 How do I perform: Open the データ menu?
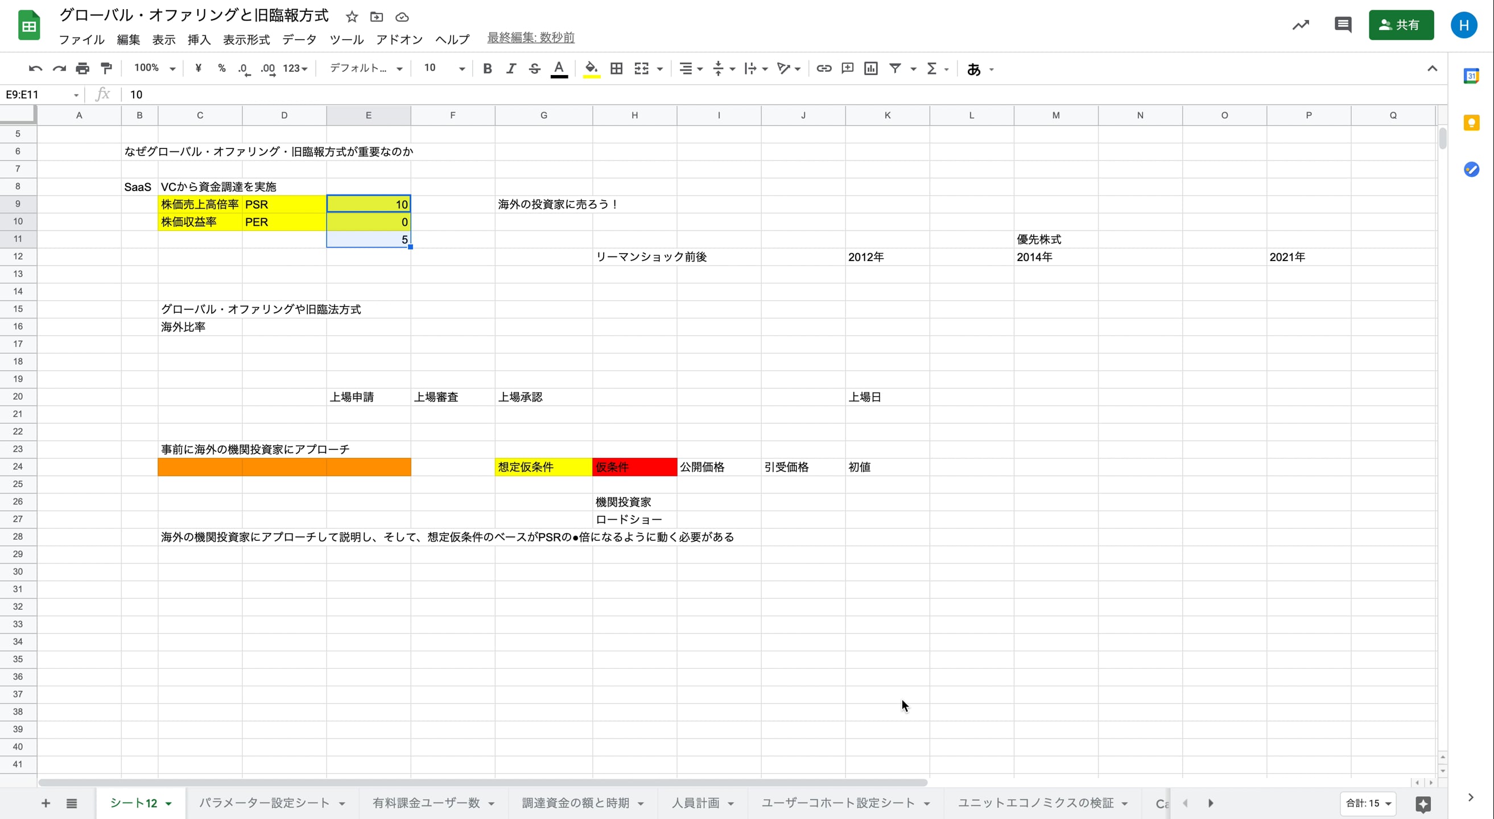[x=299, y=39]
